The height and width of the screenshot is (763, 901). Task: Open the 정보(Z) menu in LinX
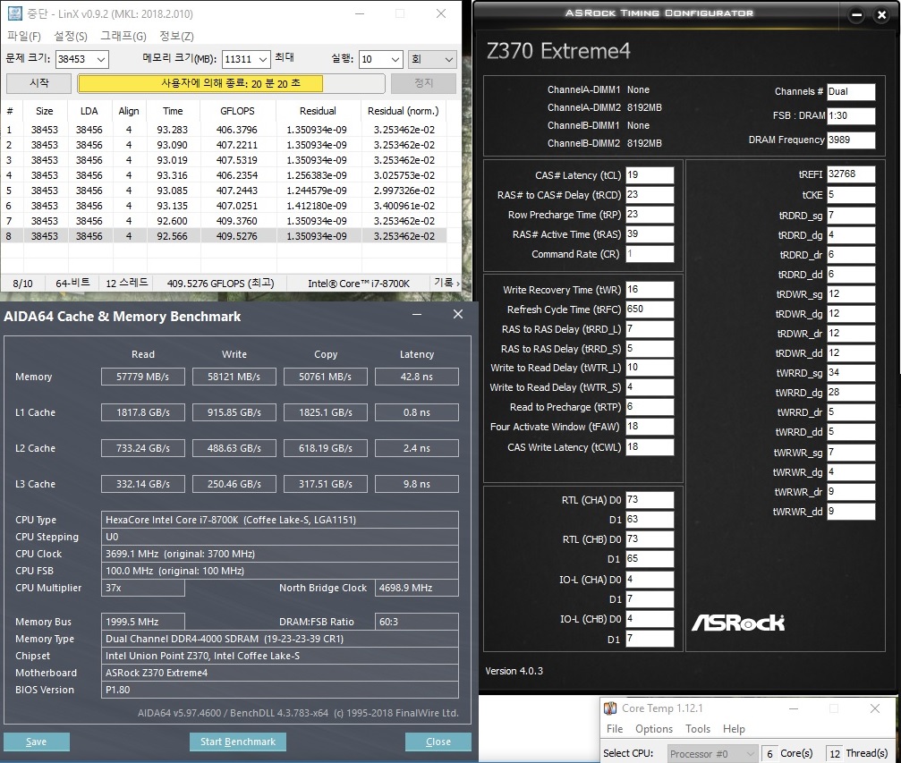176,36
